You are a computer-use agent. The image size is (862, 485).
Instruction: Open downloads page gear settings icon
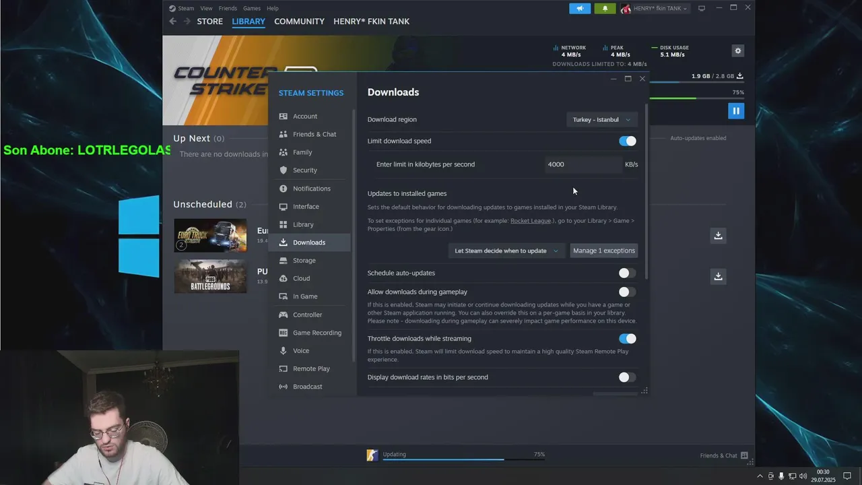click(x=738, y=51)
